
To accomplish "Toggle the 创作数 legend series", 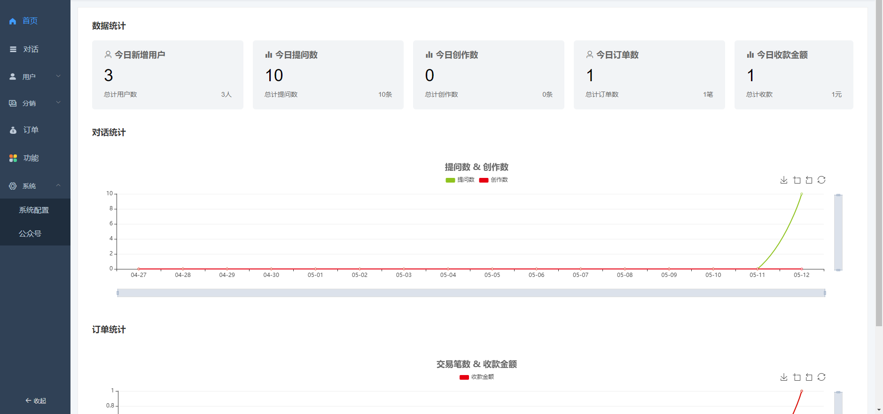I will (x=493, y=180).
